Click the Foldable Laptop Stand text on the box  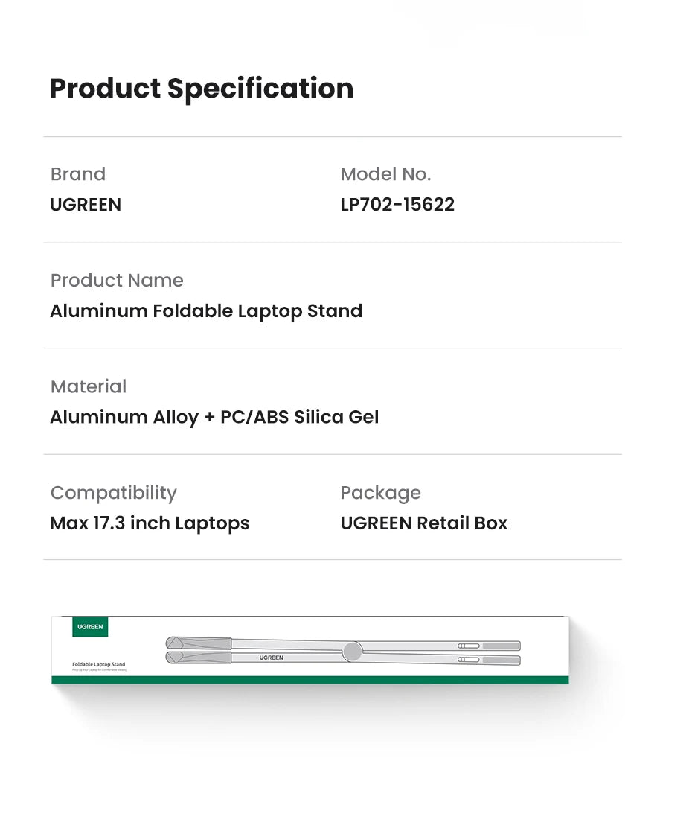pyautogui.click(x=98, y=664)
